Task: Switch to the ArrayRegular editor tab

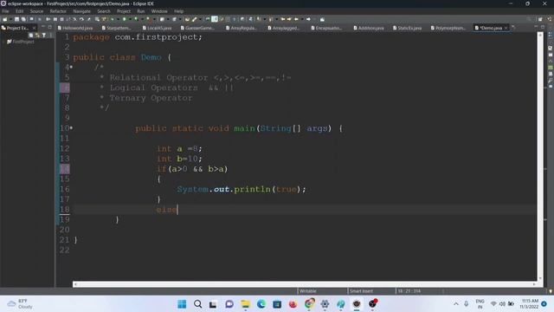Action: tap(241, 28)
